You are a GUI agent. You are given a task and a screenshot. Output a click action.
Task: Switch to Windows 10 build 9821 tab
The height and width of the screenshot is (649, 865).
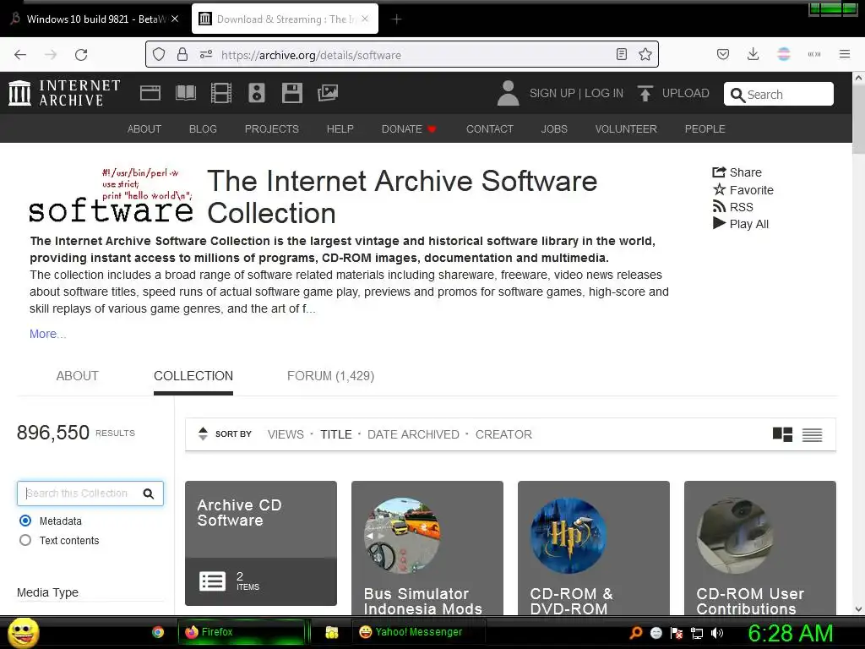click(x=95, y=19)
